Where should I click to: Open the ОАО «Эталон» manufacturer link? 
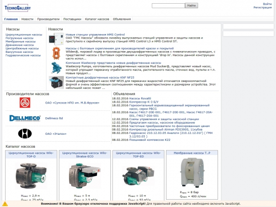tap(56, 134)
